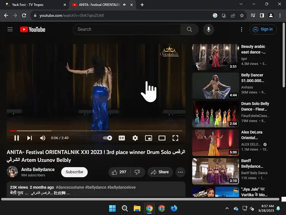Open a new browser tab
Viewport: 286px width, 215px height.
pos(142,5)
